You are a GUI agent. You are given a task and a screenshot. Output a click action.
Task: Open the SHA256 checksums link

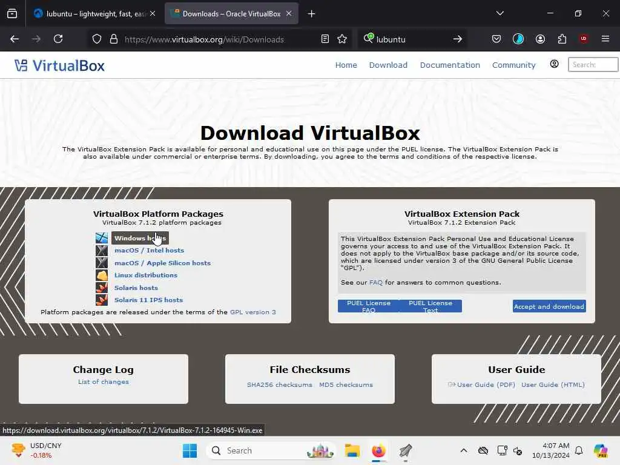click(x=280, y=384)
